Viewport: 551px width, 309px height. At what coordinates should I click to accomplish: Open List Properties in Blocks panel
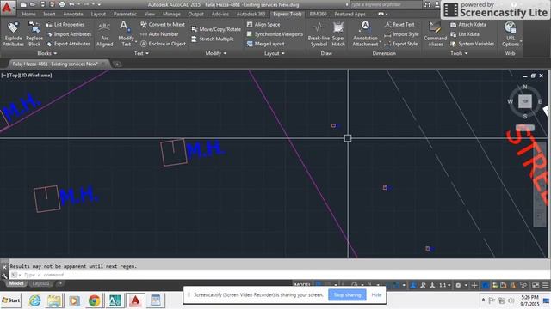pyautogui.click(x=65, y=25)
